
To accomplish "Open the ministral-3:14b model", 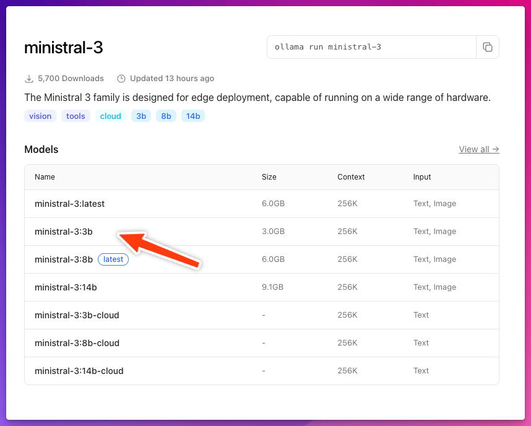I will [66, 287].
